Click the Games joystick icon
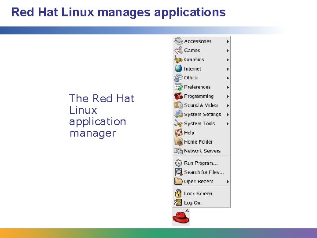Screen dimensions: 317x238 [x=178, y=50]
